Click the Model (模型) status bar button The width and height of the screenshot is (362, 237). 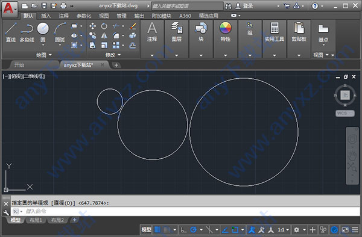tap(146, 229)
